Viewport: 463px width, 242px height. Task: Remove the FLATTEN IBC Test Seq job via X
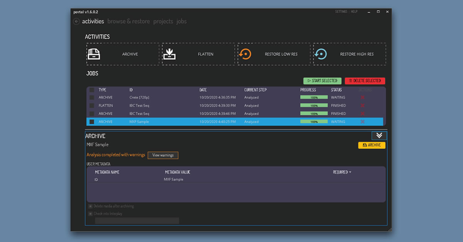[362, 106]
